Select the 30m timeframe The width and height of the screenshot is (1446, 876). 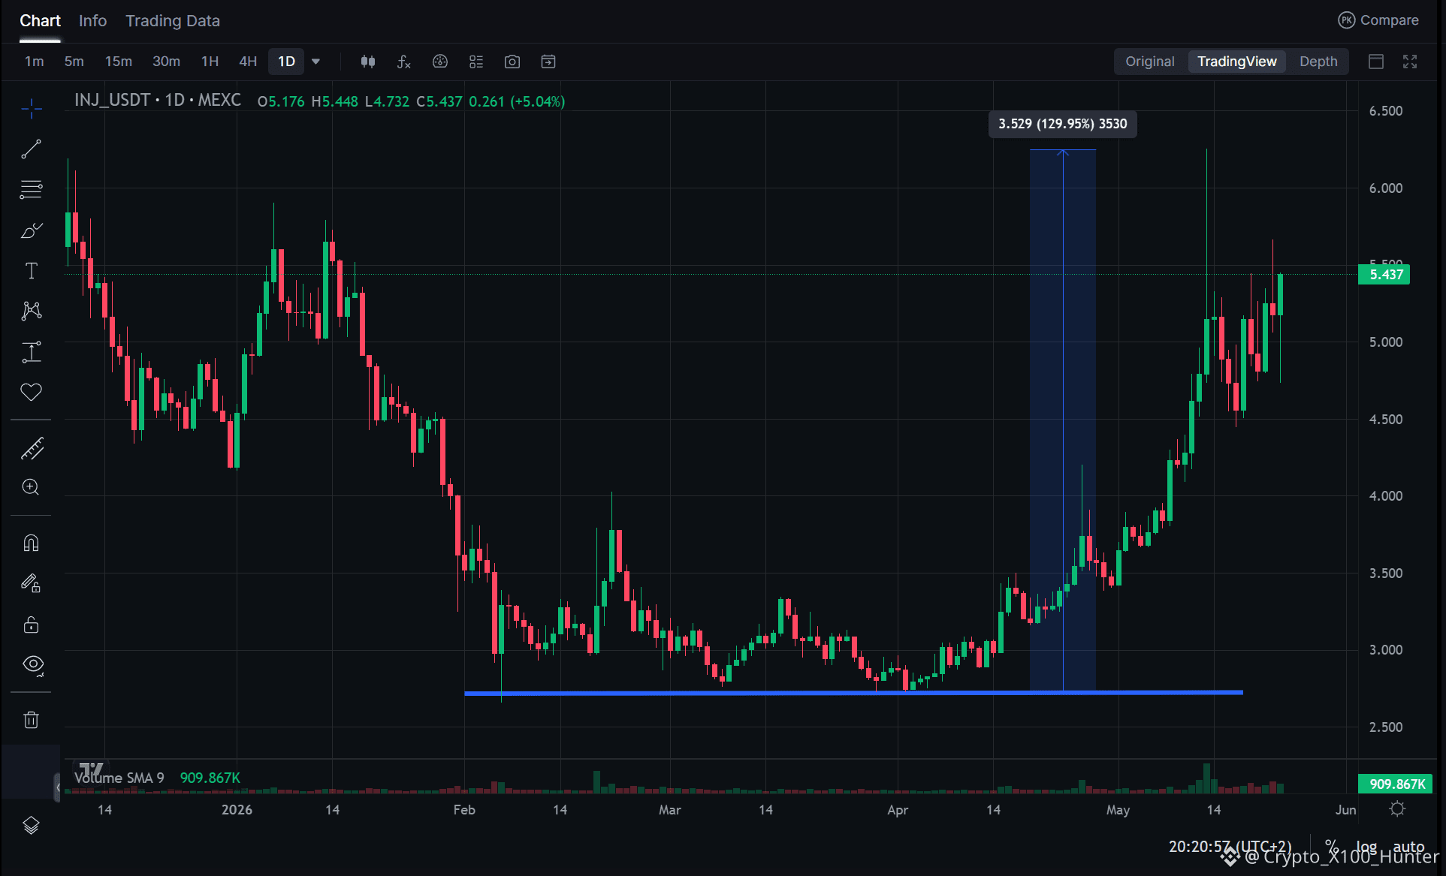pyautogui.click(x=166, y=62)
